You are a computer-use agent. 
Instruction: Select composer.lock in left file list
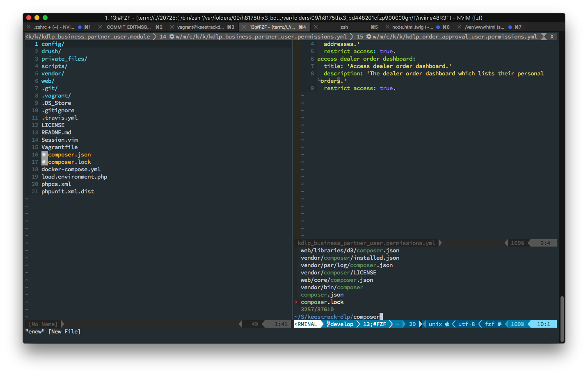pos(69,162)
